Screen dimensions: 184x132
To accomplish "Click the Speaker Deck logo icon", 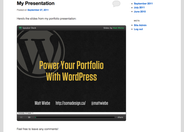I will pyautogui.click(x=20, y=28).
